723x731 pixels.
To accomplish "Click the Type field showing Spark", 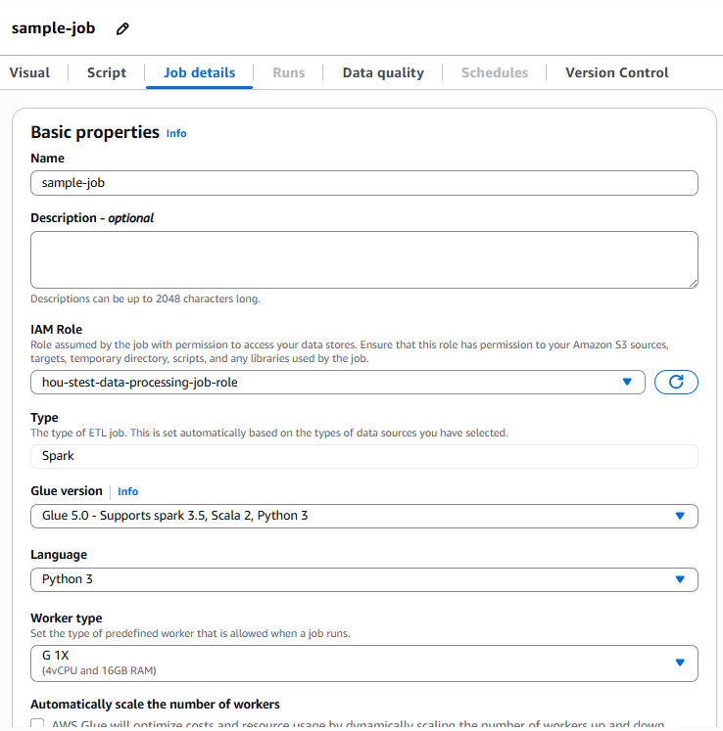I will (x=363, y=456).
